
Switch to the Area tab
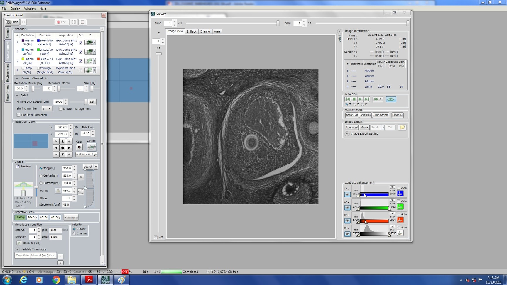217,31
